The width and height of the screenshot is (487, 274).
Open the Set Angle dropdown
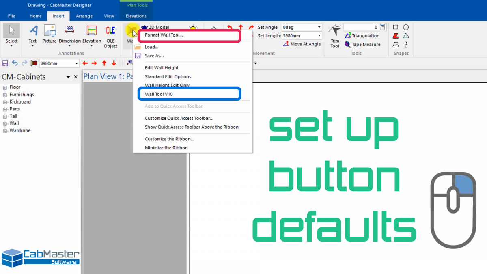pos(319,27)
